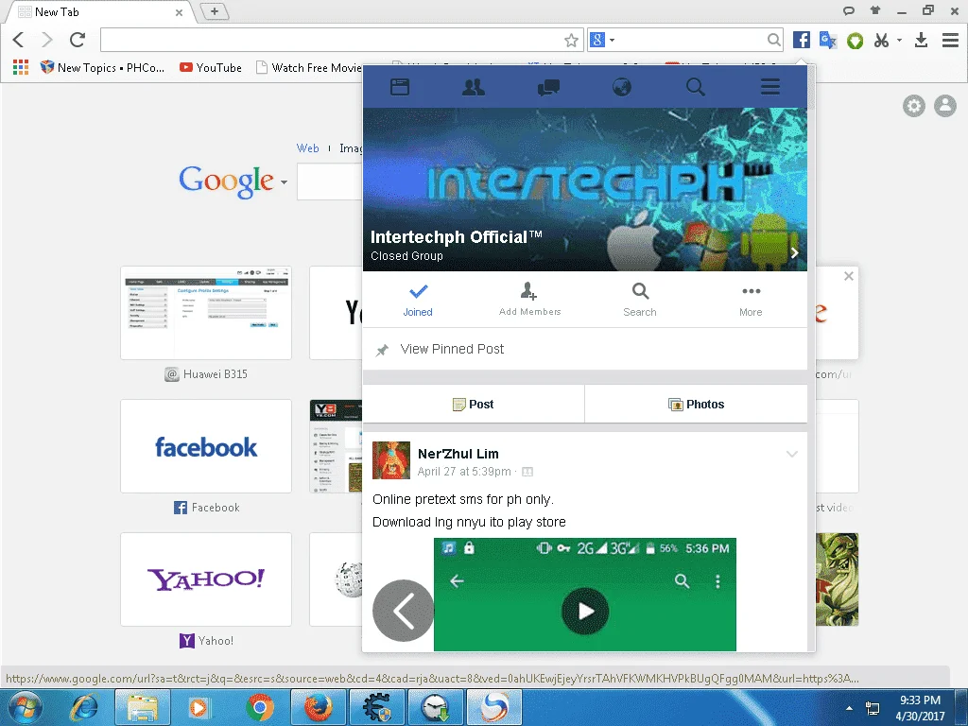968x726 pixels.
Task: Open the Windows Start button
Action: pos(26,707)
